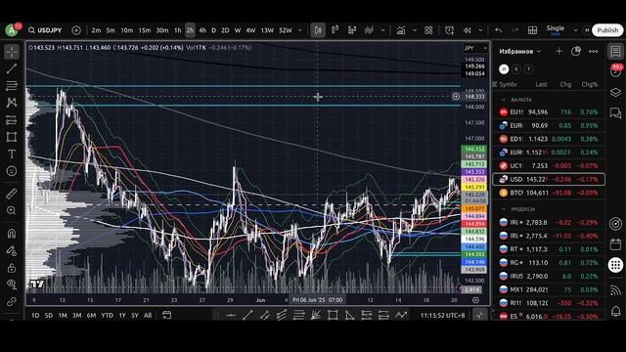Click the yellow 145.291 price label

point(474,187)
